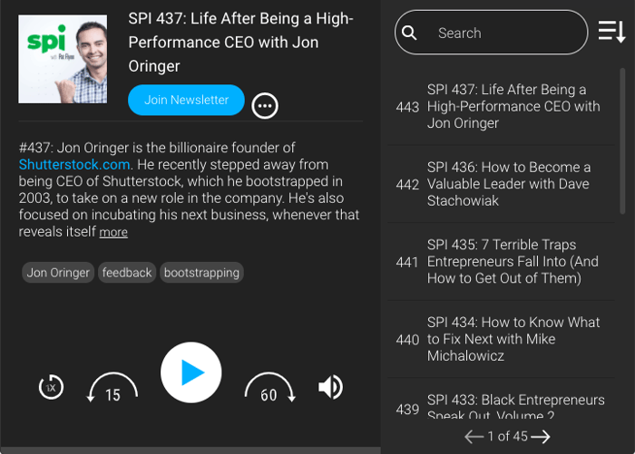This screenshot has width=635, height=454.
Task: Select the bootstrapping tag
Action: (201, 272)
